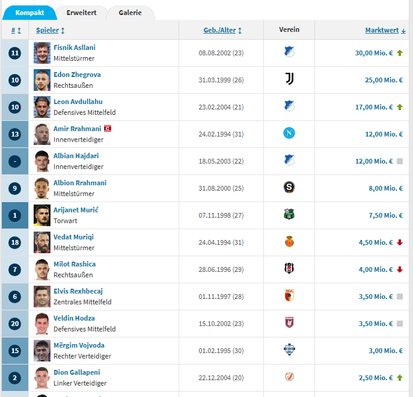Click the Beşiktaş crest in Milot Rashica's row
The width and height of the screenshot is (413, 397).
289,269
